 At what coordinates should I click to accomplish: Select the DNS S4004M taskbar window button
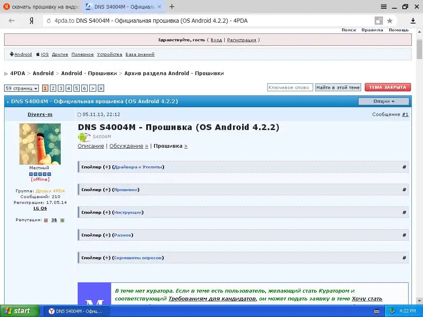[76, 311]
